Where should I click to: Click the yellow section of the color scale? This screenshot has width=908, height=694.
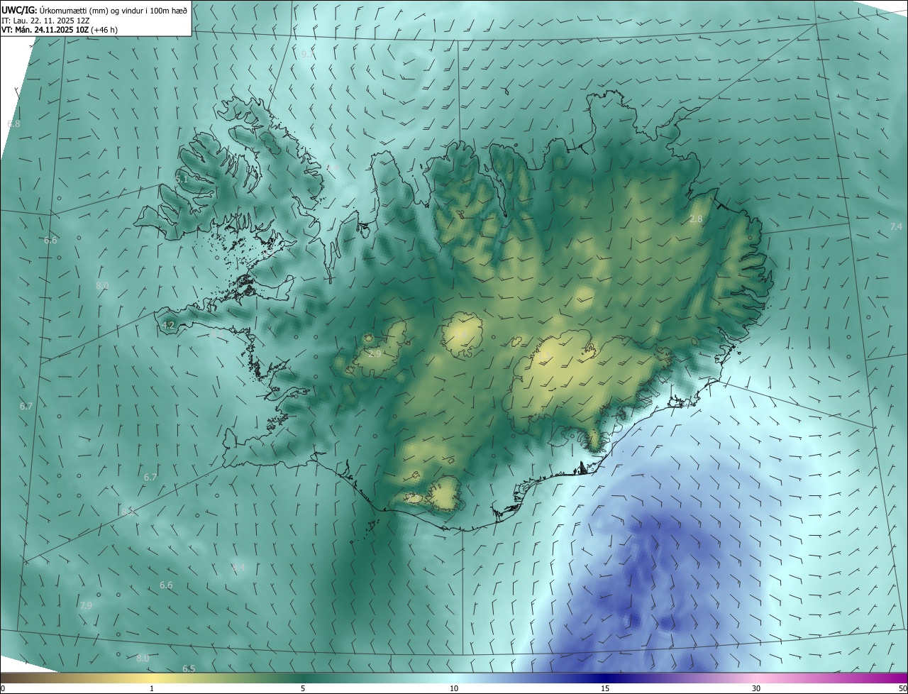(152, 678)
